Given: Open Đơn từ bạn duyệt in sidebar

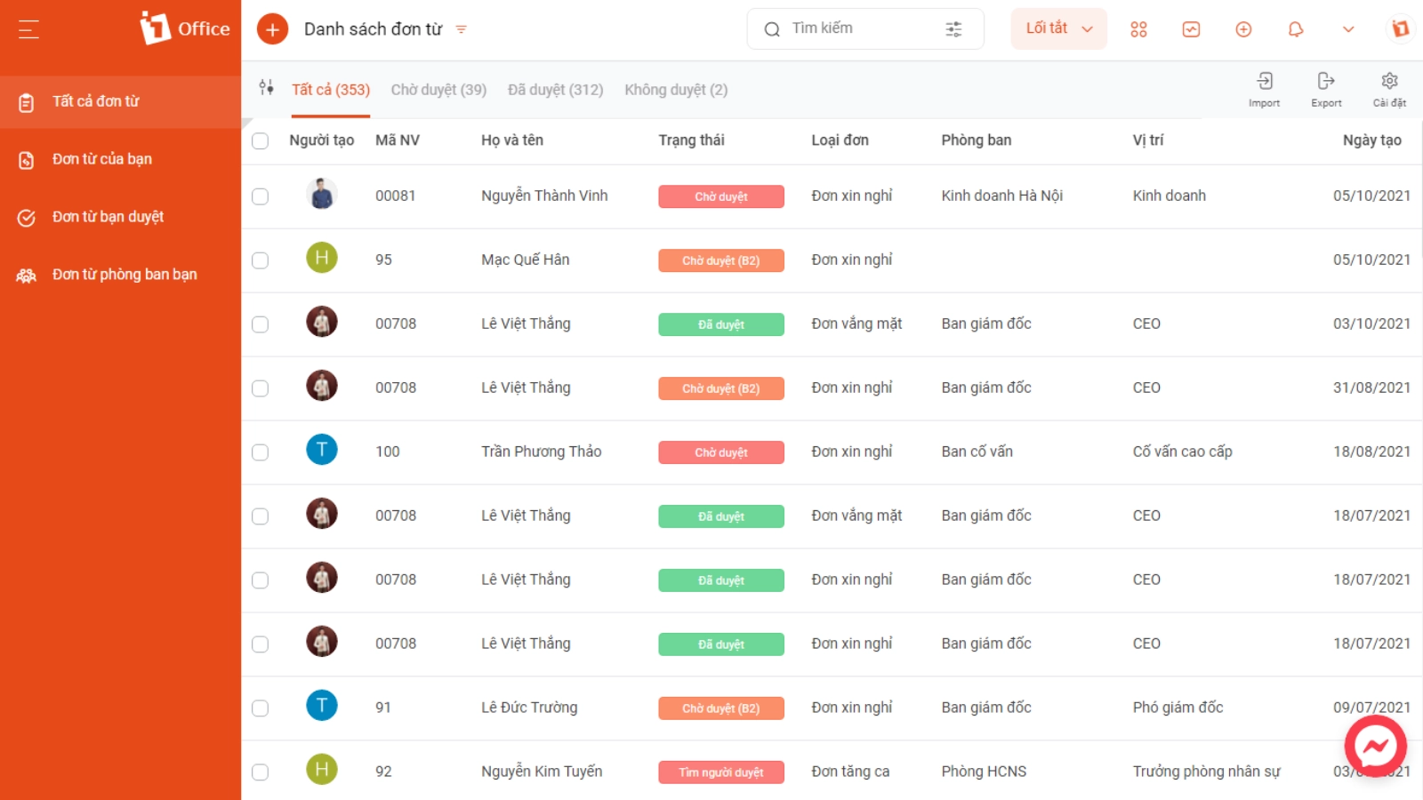Looking at the screenshot, I should point(120,217).
